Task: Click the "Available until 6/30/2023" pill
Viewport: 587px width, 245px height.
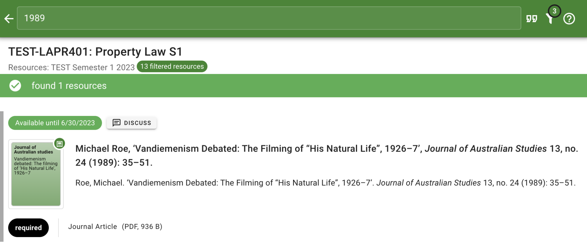Action: [55, 123]
